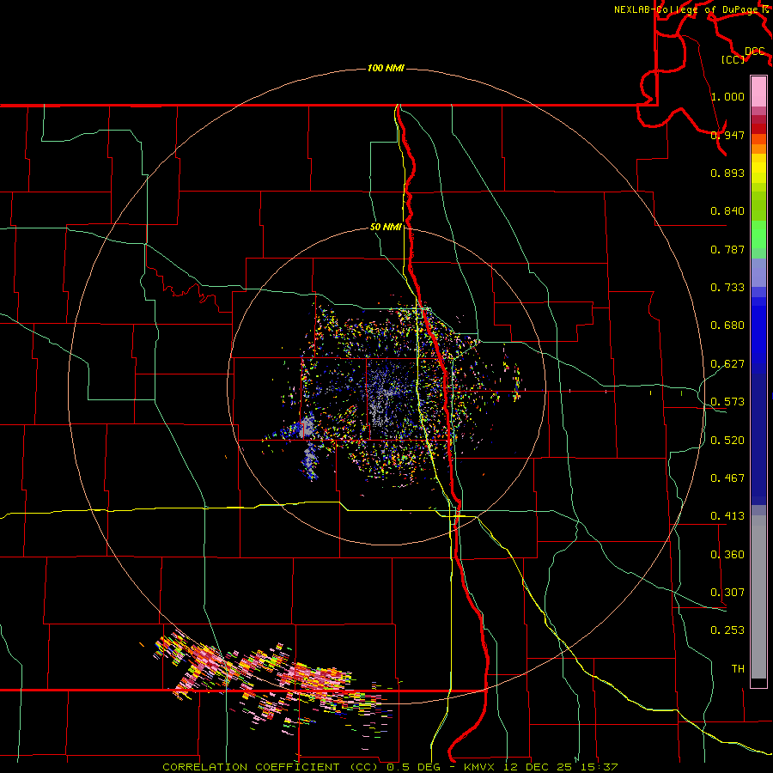
Task: Click the 0.627 scale value
Action: (x=727, y=364)
